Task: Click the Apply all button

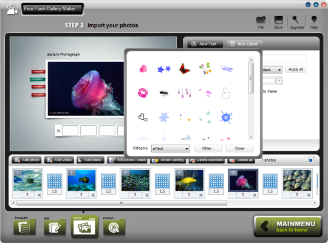Action: tap(296, 69)
